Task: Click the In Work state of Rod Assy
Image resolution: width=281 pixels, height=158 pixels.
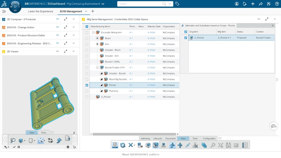Action: tap(151, 91)
